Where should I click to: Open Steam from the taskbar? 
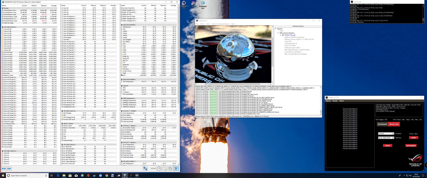coord(94,175)
